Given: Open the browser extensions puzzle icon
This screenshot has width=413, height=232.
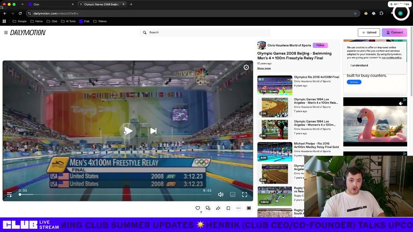Looking at the screenshot, I should (381, 14).
